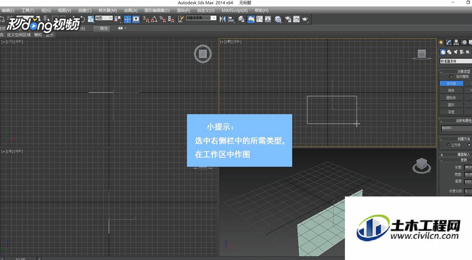Image resolution: width=472 pixels, height=260 pixels.
Task: Expand the ribbon minimize dropdown arrow
Action: pos(125,28)
